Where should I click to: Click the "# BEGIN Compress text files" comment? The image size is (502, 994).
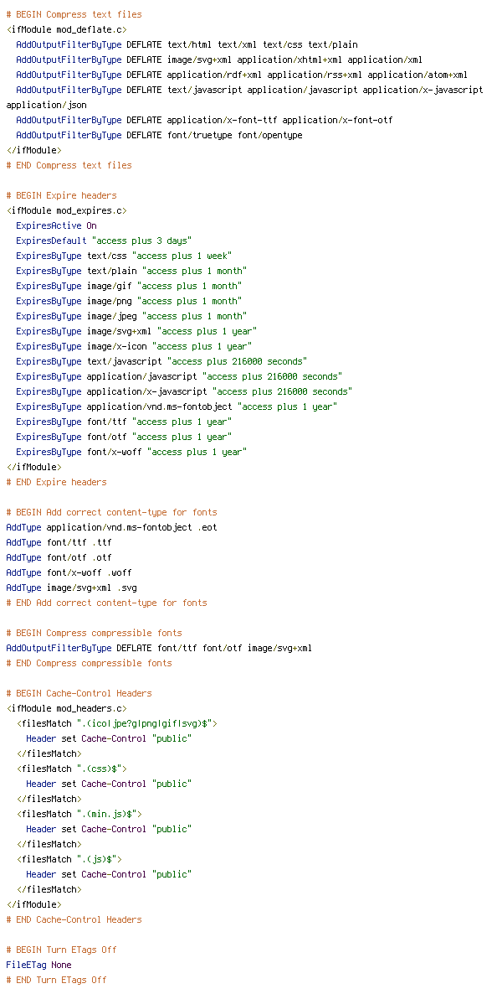(74, 14)
